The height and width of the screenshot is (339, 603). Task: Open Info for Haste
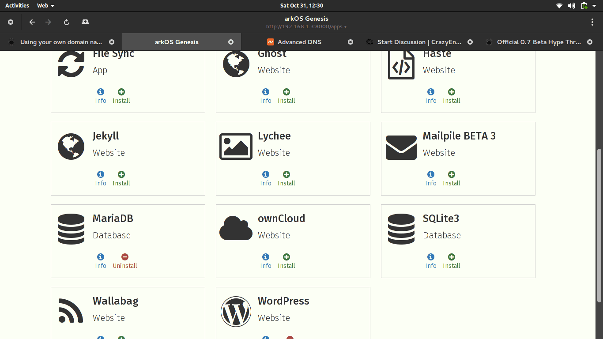coord(431,96)
